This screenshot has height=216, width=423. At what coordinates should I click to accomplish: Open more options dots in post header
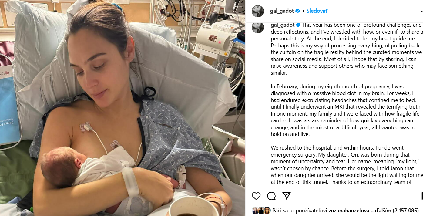[x=422, y=11]
